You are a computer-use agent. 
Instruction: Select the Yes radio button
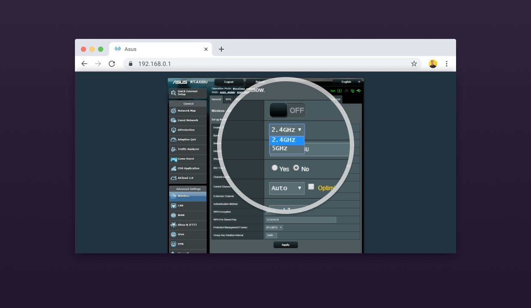click(x=275, y=168)
